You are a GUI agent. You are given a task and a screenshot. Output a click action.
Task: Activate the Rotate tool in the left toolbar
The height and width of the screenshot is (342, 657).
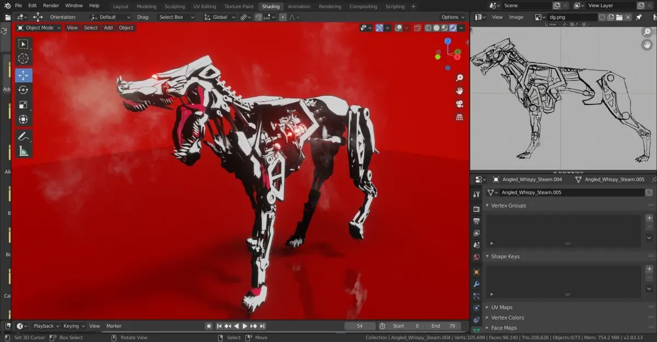coord(24,90)
